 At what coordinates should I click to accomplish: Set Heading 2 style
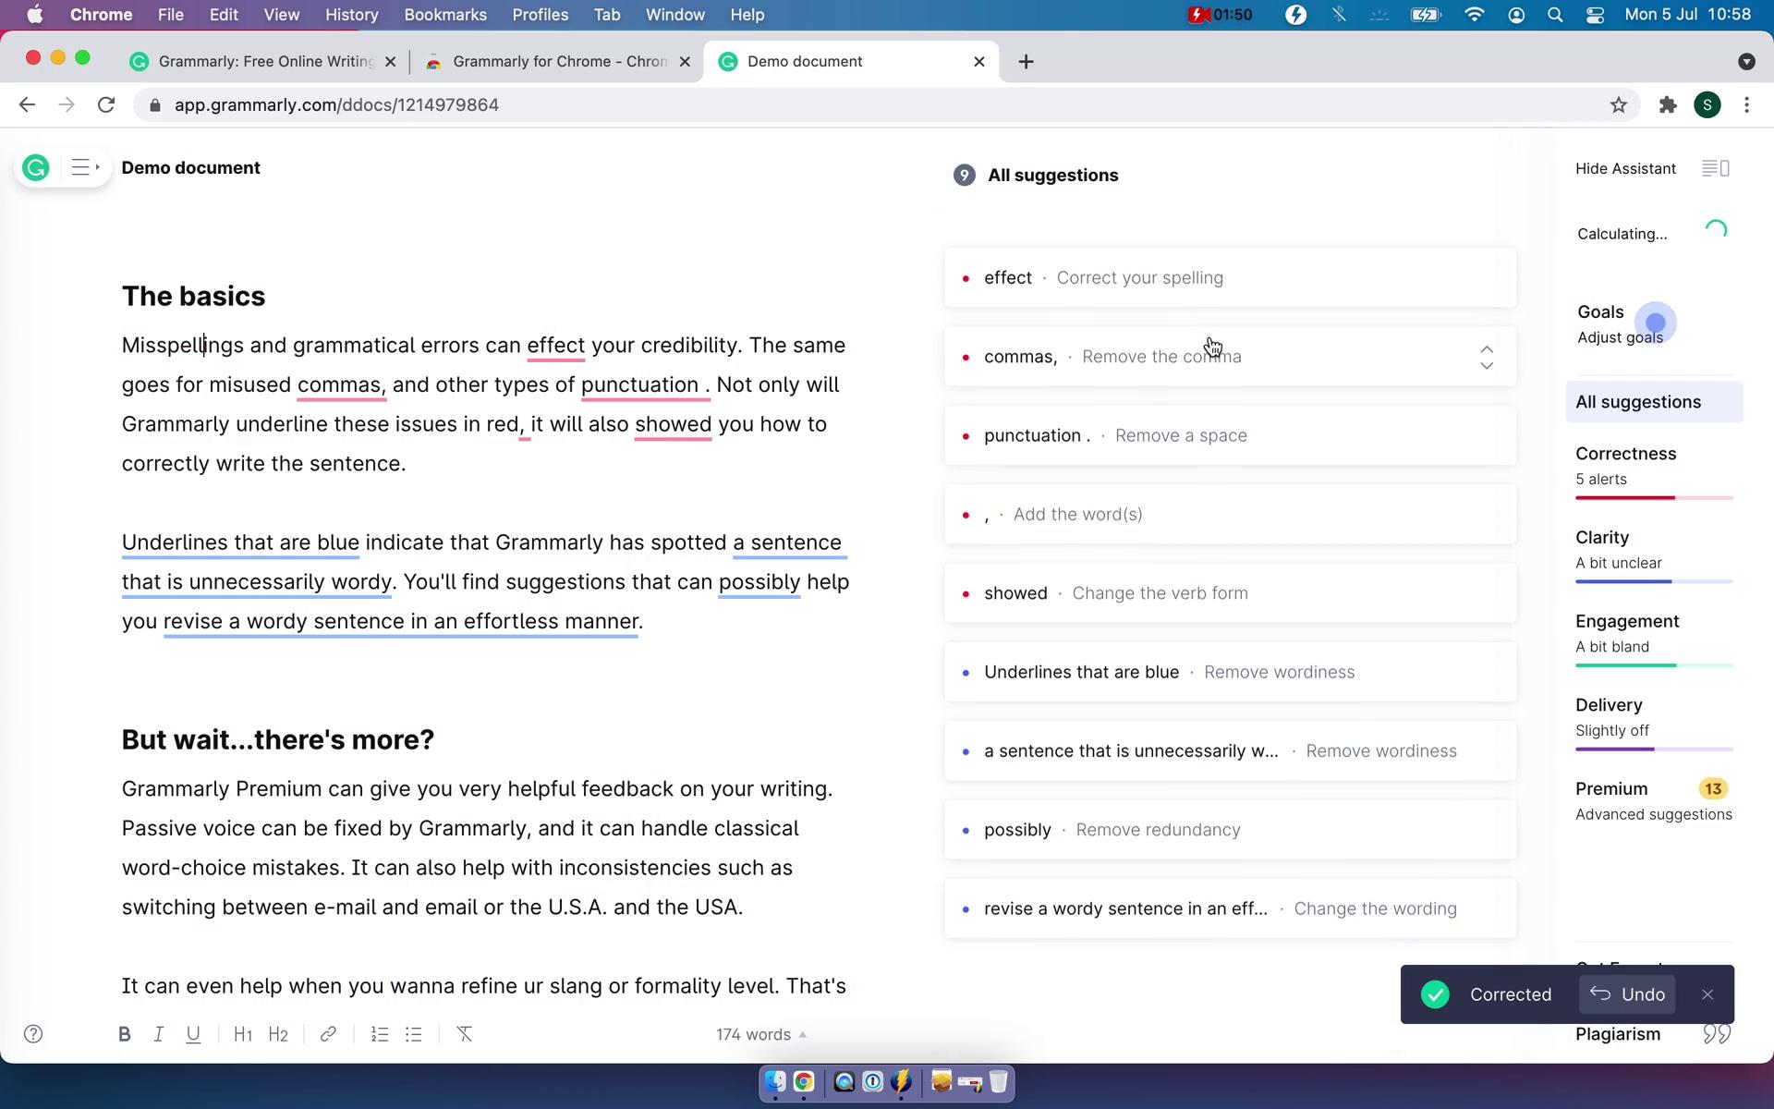point(278,1034)
